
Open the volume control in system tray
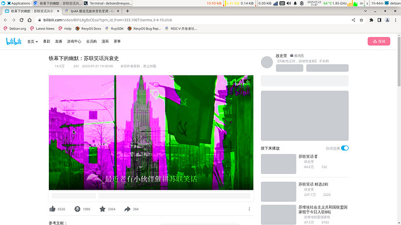pyautogui.click(x=288, y=3)
